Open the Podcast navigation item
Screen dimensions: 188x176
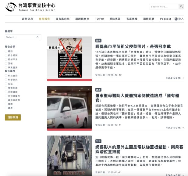point(165,19)
